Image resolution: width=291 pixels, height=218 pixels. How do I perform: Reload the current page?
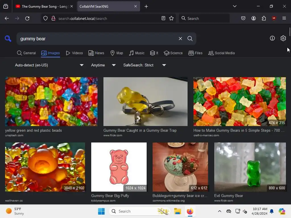click(27, 18)
